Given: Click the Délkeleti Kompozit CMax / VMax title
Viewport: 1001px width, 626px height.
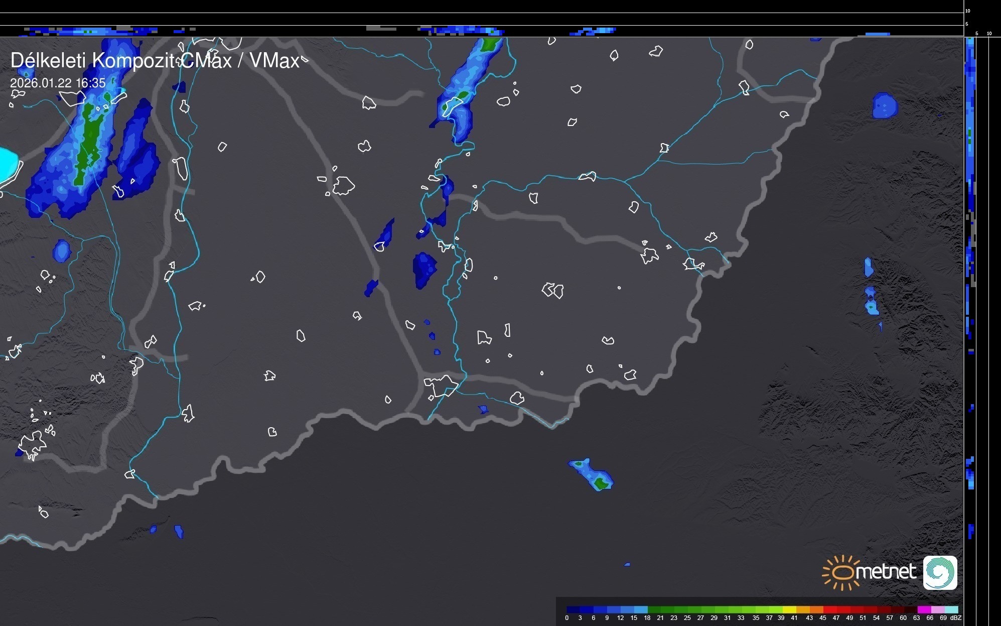Looking at the screenshot, I should [155, 61].
